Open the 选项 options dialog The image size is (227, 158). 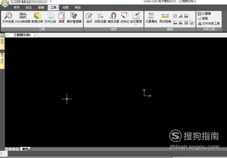pos(89,18)
